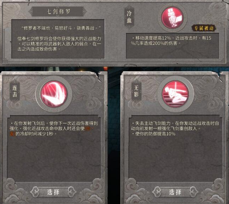Click the 无影 vertical name tag

136,91
